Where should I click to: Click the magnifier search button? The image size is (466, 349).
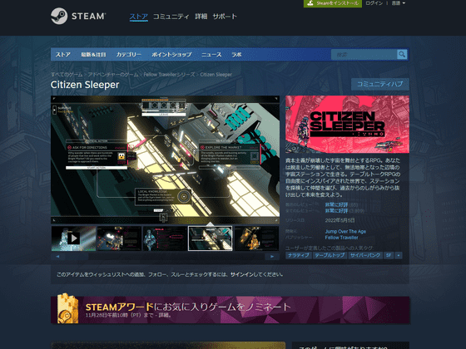(x=402, y=54)
